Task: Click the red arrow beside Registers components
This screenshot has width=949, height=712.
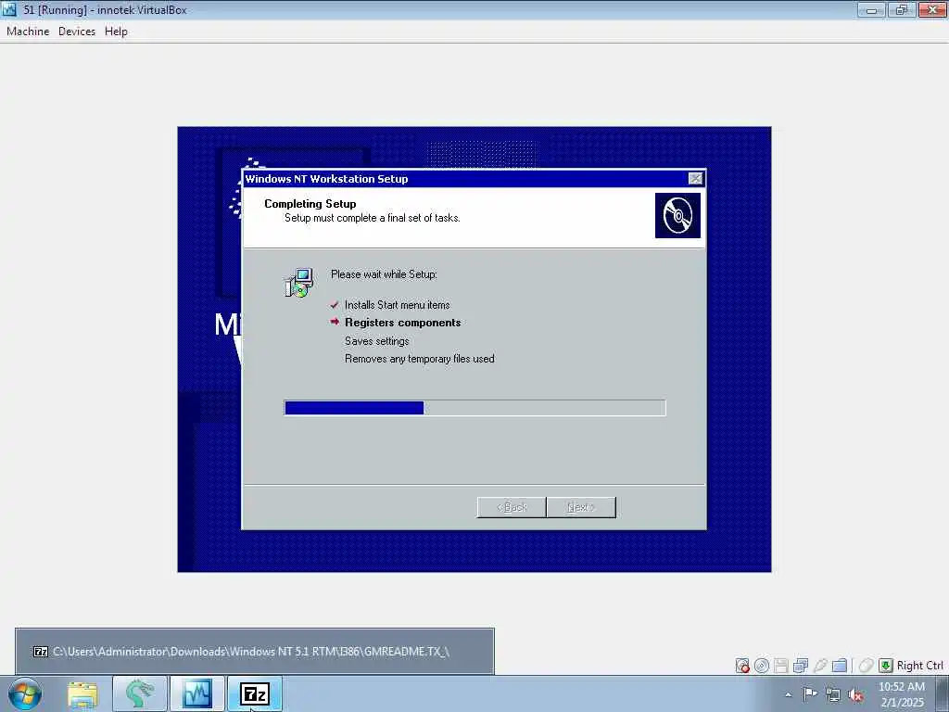Action: pyautogui.click(x=335, y=322)
